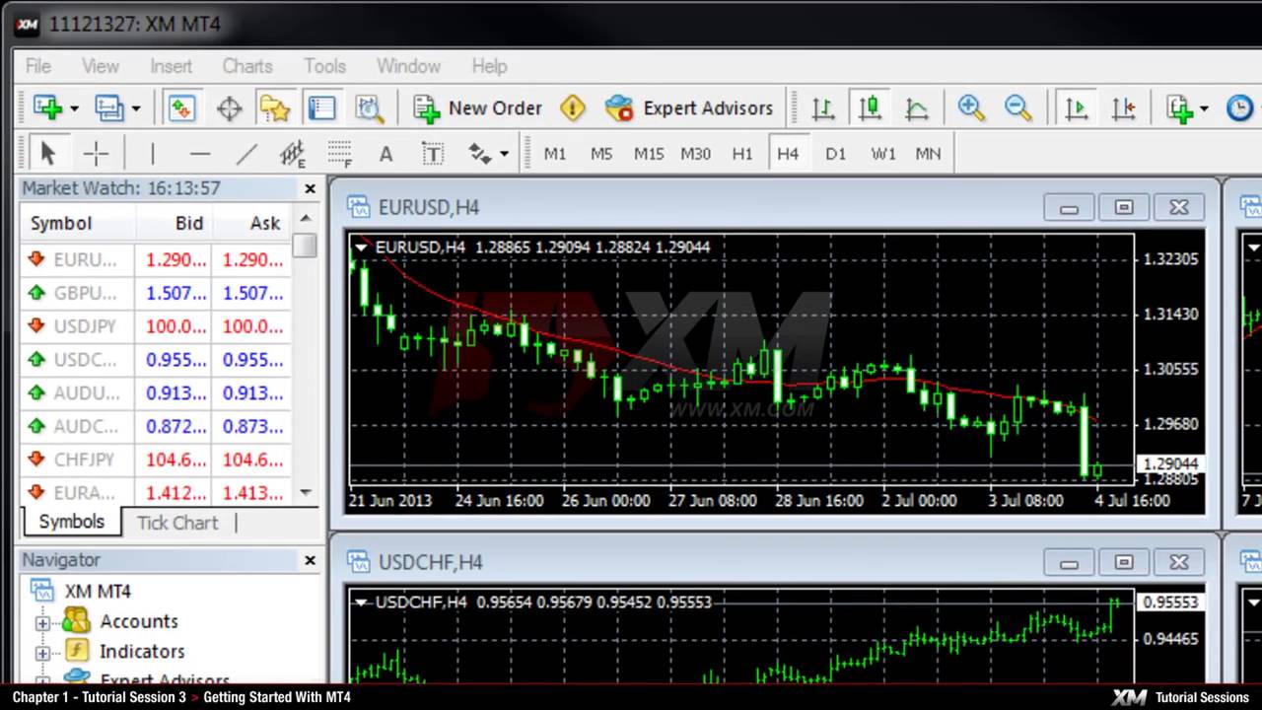Switch to the Symbols tab
The width and height of the screenshot is (1262, 710).
tap(71, 522)
